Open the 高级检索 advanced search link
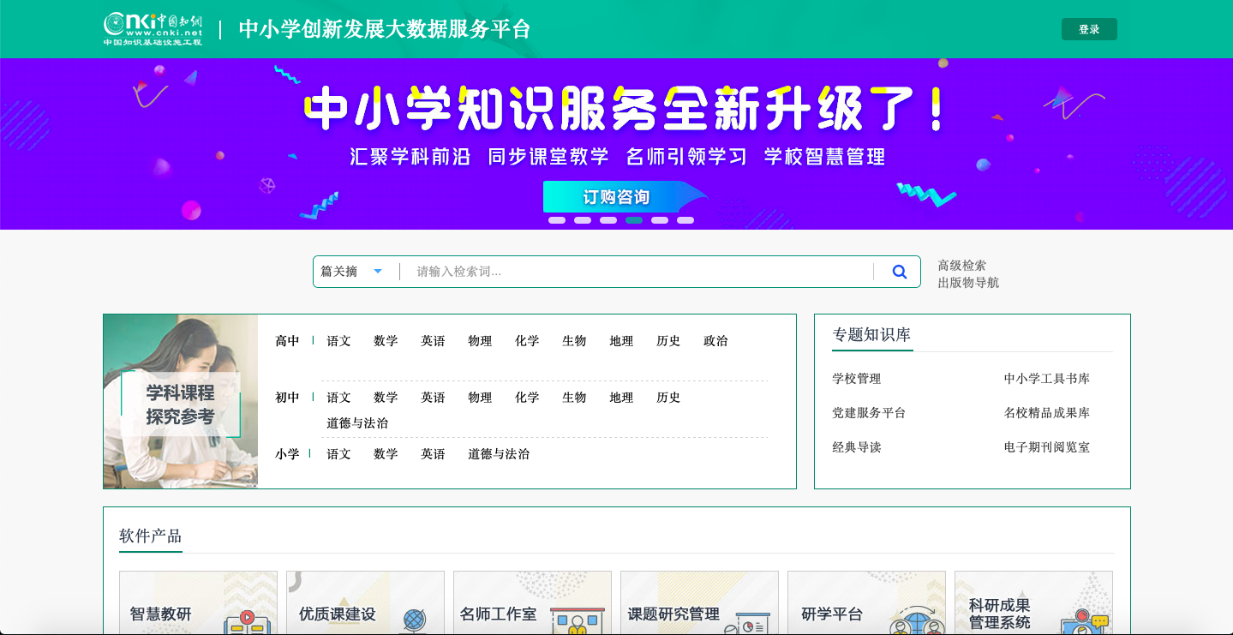 961,266
